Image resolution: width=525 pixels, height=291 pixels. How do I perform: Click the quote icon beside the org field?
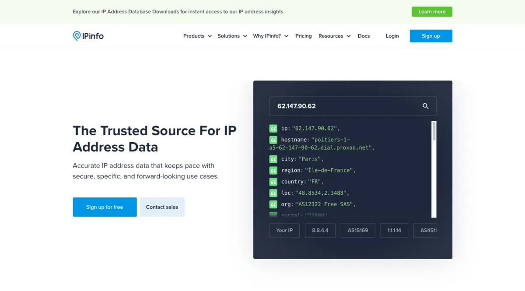point(273,204)
